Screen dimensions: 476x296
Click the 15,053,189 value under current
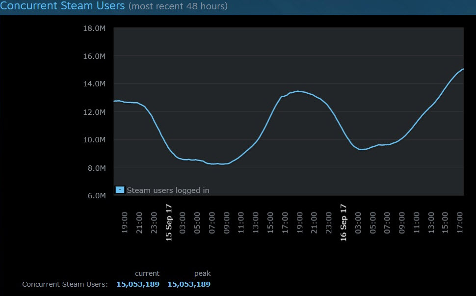(x=138, y=284)
